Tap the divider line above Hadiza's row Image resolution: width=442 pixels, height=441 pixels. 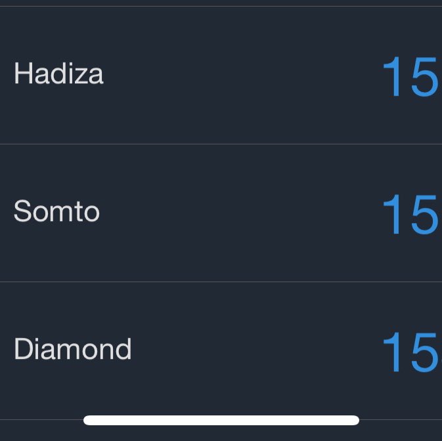221,7
